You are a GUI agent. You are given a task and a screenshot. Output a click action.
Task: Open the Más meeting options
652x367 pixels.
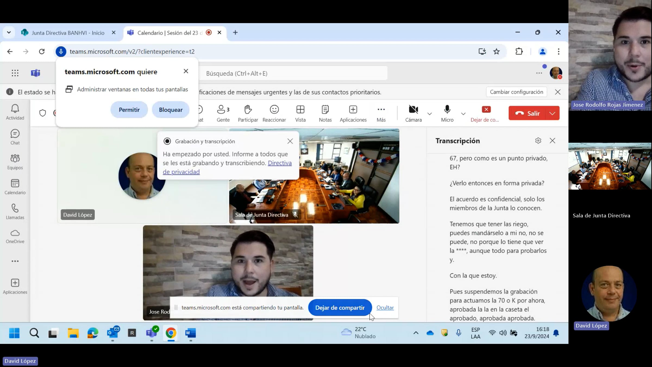click(381, 113)
